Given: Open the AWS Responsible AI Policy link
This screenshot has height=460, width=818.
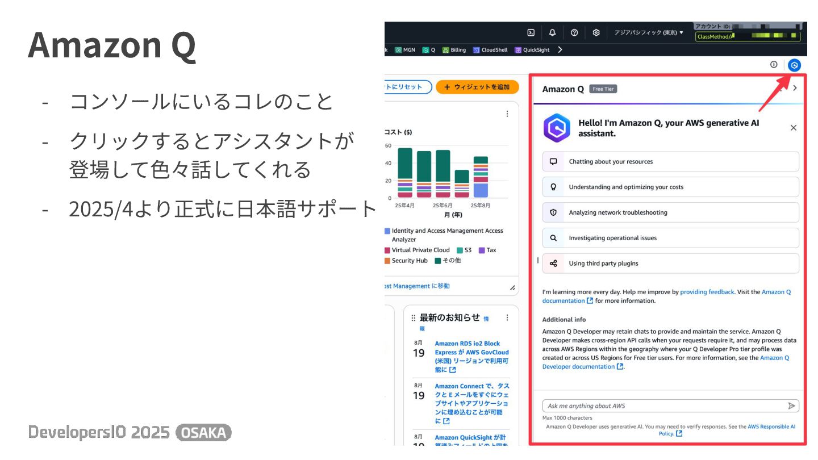Looking at the screenshot, I should pyautogui.click(x=771, y=426).
